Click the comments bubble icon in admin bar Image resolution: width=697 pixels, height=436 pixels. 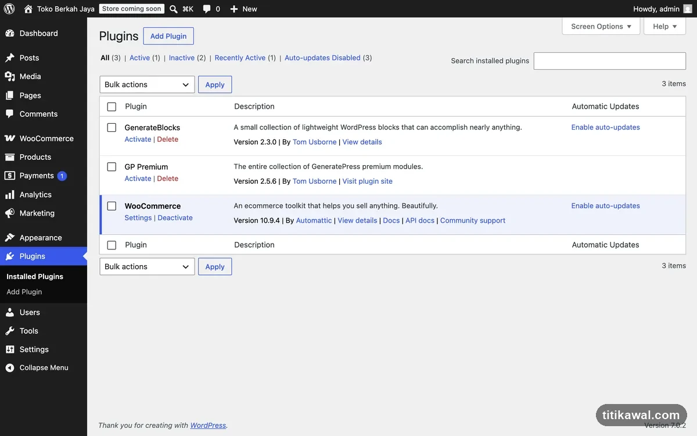(x=207, y=9)
